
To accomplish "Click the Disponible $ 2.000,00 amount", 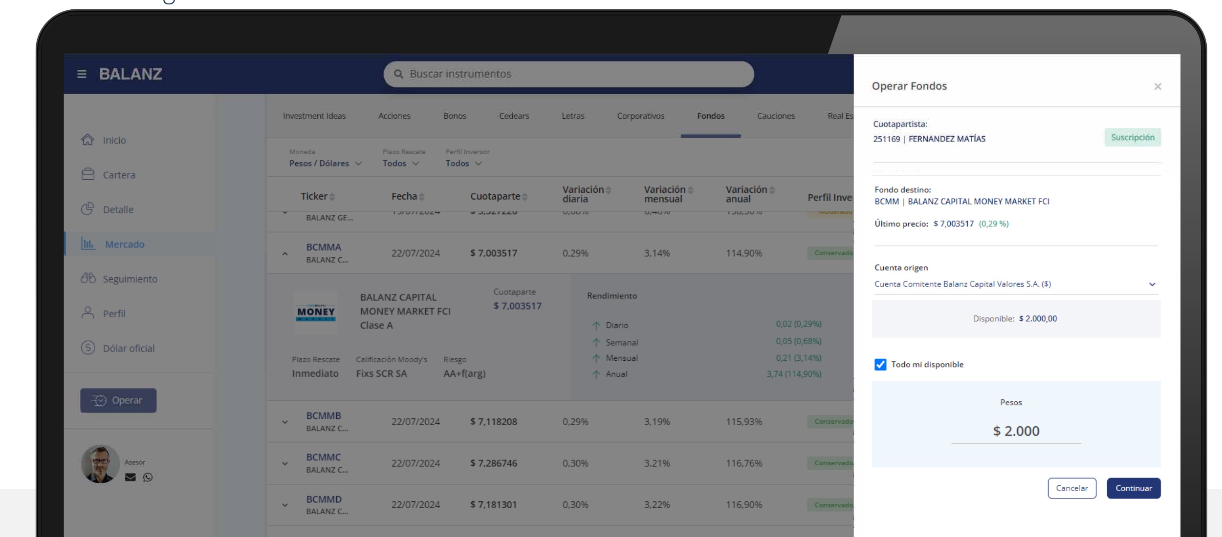I will (1038, 319).
